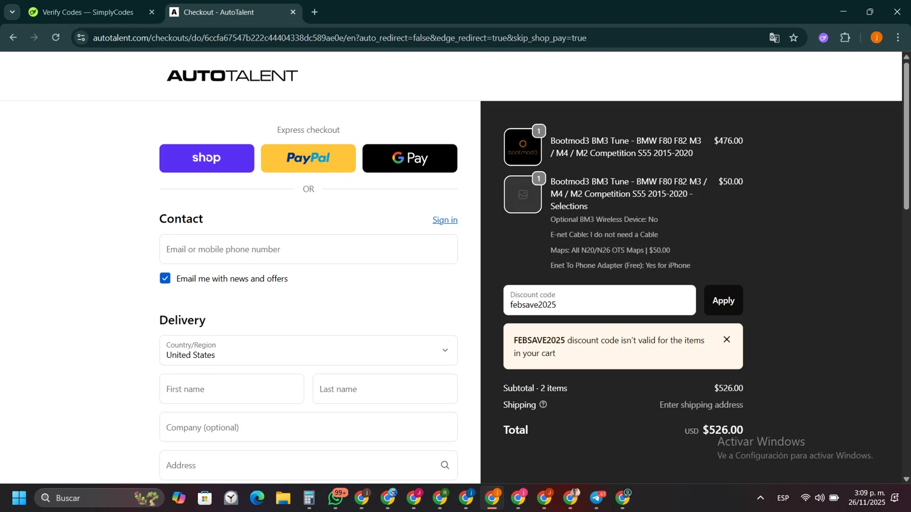
Task: Select the Checkout - AutoTalent tab
Action: tap(219, 12)
